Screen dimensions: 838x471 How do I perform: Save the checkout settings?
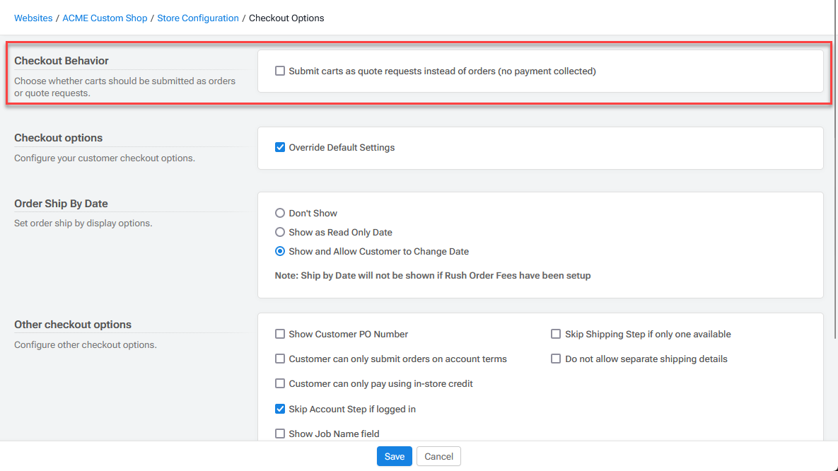point(394,456)
